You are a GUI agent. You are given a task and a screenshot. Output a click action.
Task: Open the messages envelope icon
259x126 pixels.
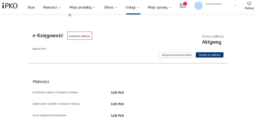[182, 6]
